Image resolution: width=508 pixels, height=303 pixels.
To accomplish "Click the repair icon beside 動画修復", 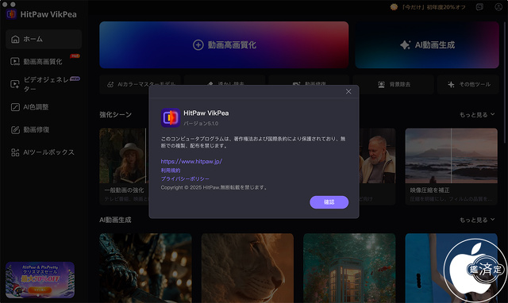I will pos(15,130).
